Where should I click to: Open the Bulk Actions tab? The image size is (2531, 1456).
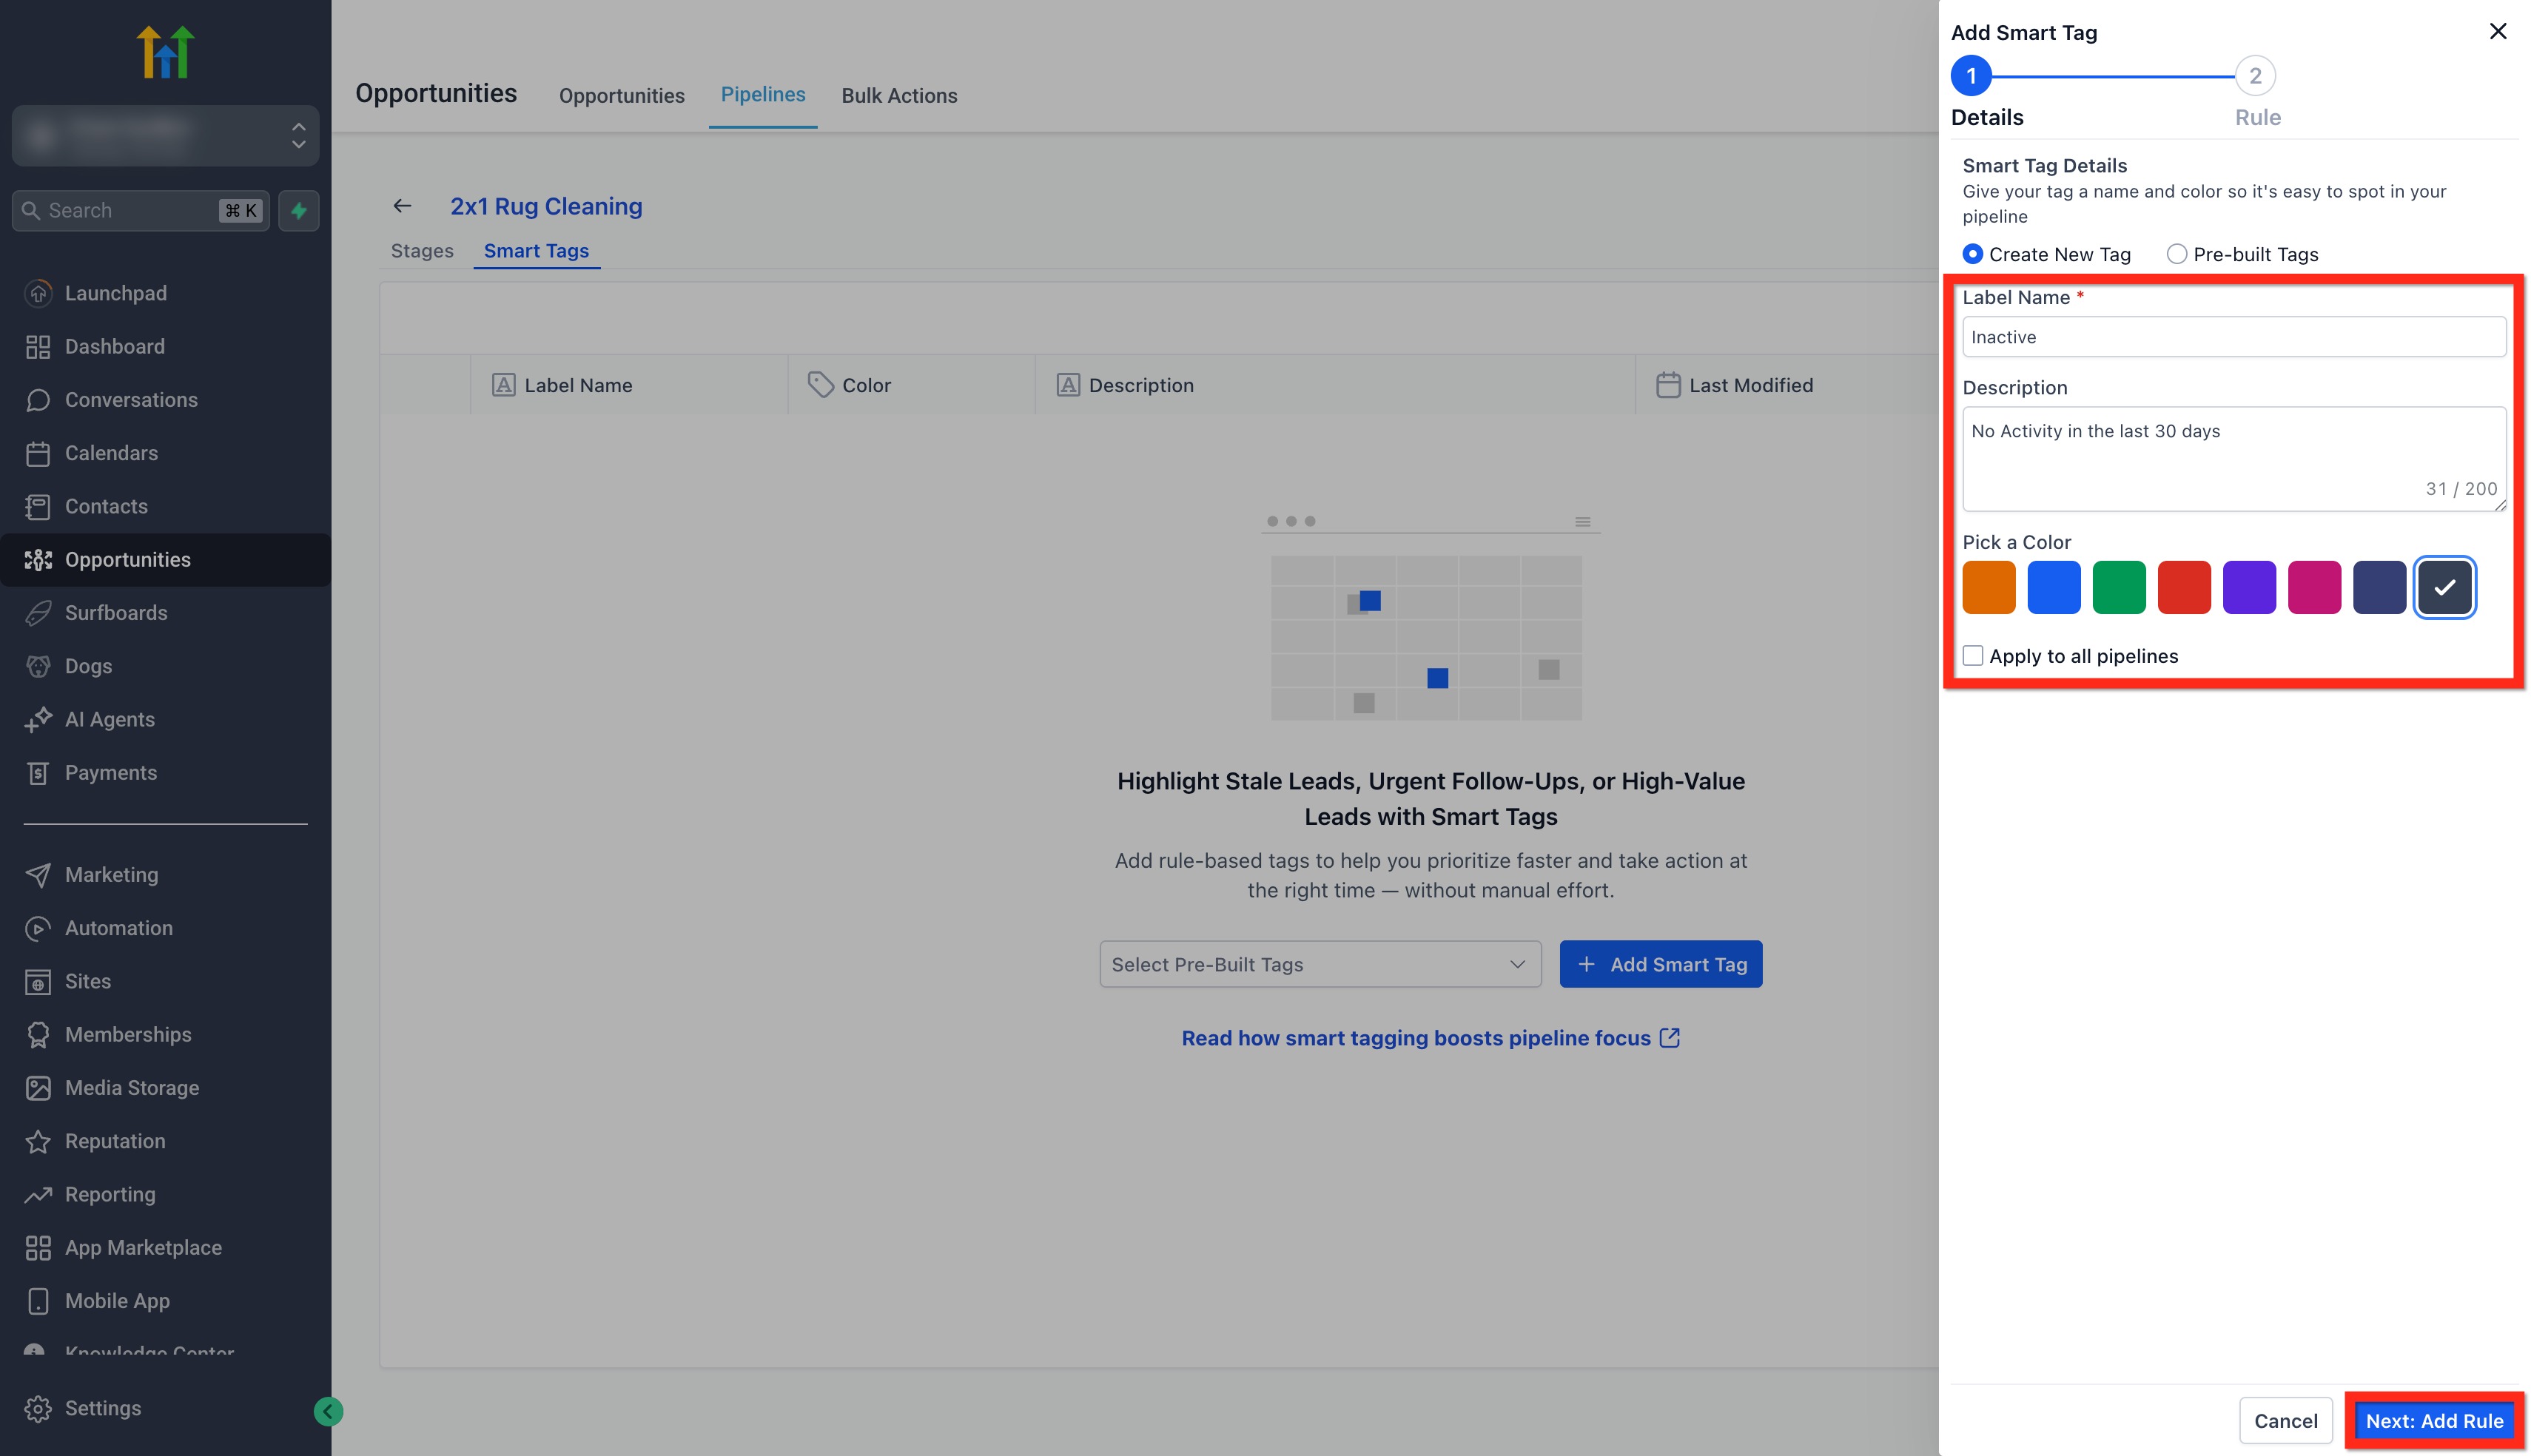click(x=898, y=96)
